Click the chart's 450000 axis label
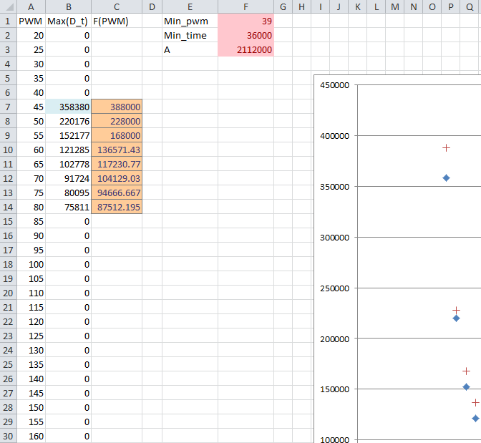Viewport: 481px width, 443px height. pos(334,85)
